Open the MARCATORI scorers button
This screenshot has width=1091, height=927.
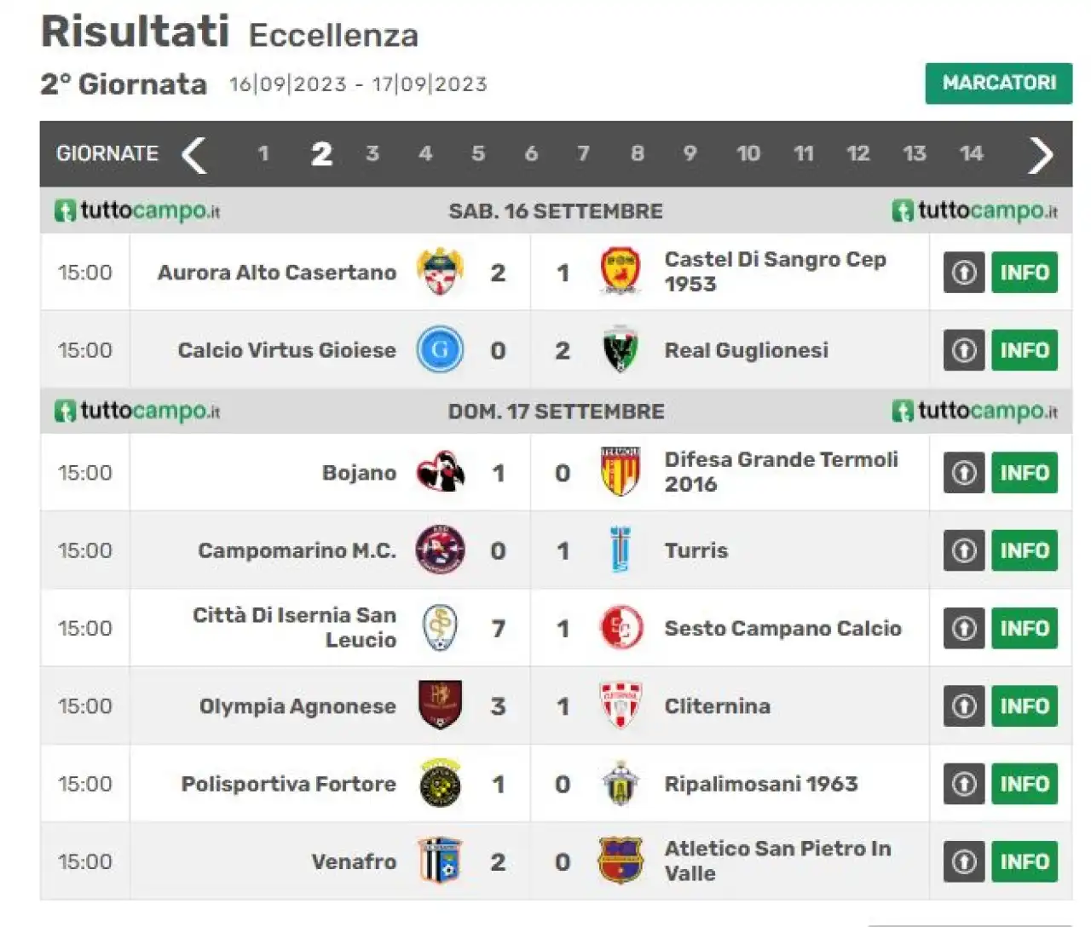tap(999, 83)
